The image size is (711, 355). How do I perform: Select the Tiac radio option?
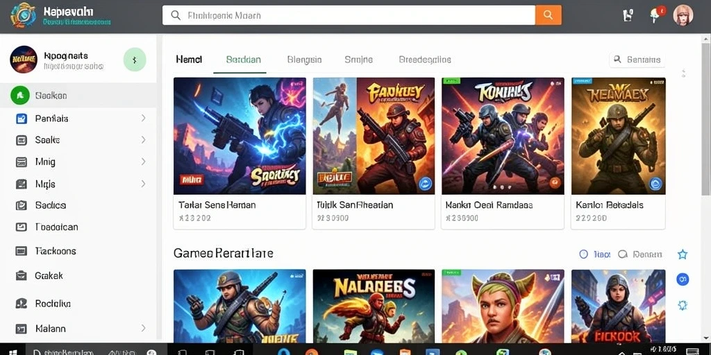[595, 254]
